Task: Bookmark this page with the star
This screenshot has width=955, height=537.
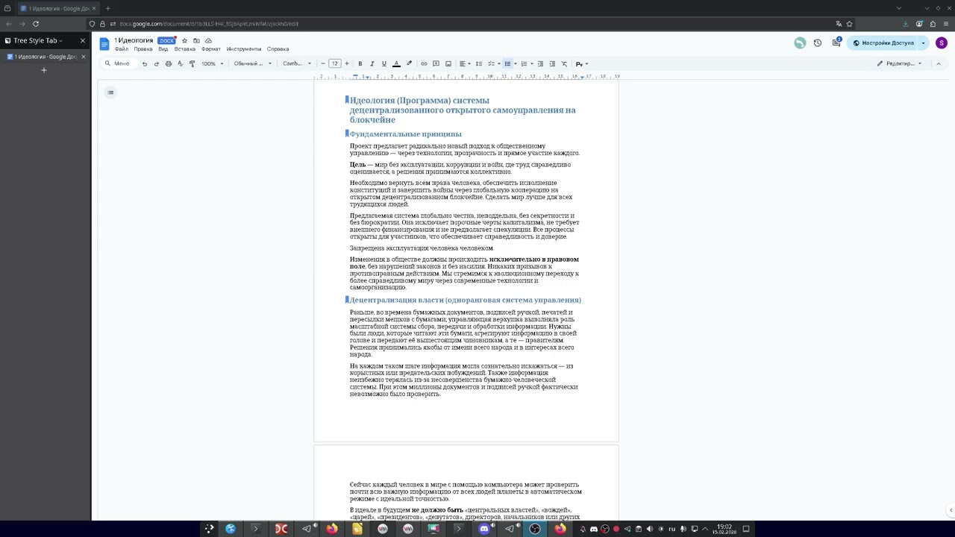Action: coord(849,24)
